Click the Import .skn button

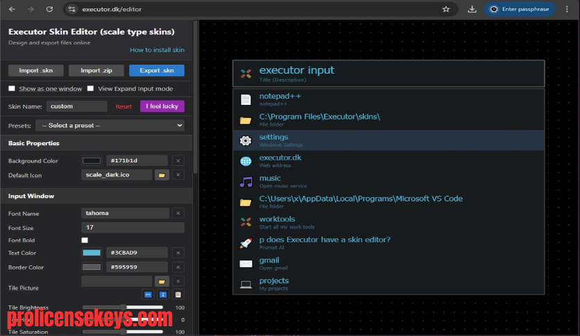coord(36,70)
